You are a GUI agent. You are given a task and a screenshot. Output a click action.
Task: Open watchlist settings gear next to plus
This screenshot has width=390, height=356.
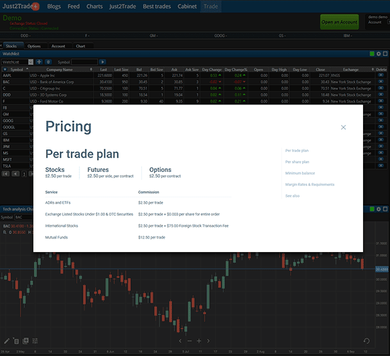(x=48, y=62)
